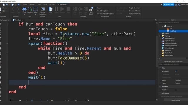Viewport: 188px width, 105px height.
Task: Collapse the Data properties section
Action: coord(160,68)
